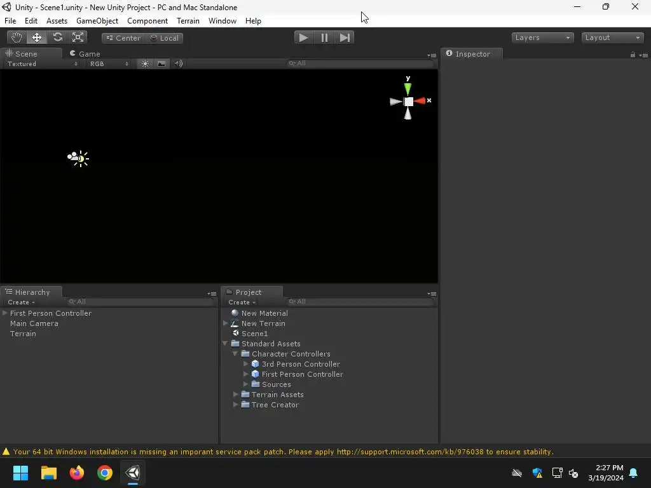Click 3rd Person Controller prefab icon
Image resolution: width=651 pixels, height=488 pixels.
click(x=256, y=364)
